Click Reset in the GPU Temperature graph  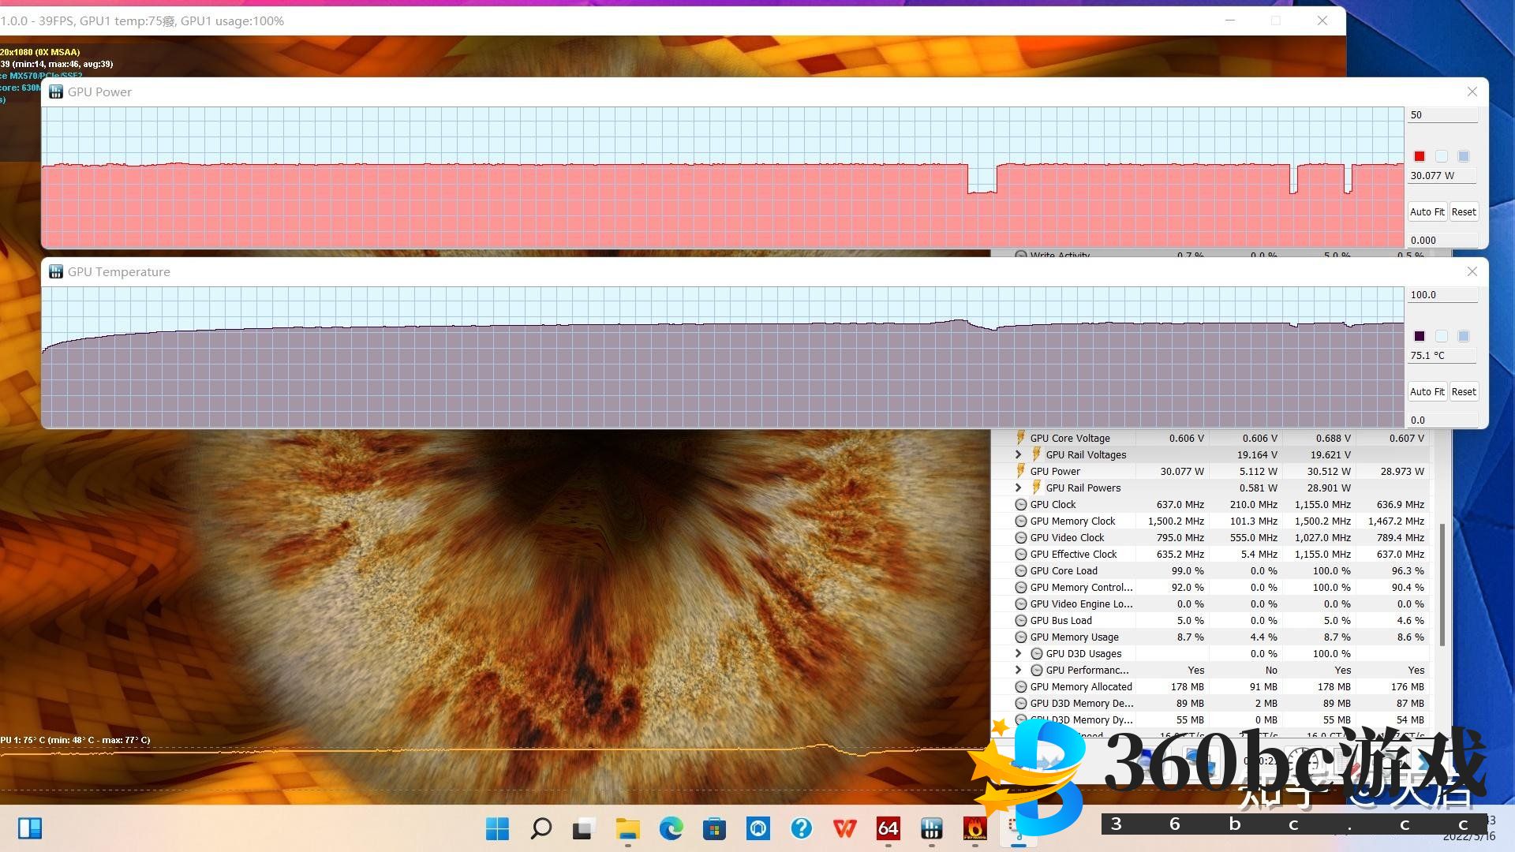pyautogui.click(x=1463, y=391)
